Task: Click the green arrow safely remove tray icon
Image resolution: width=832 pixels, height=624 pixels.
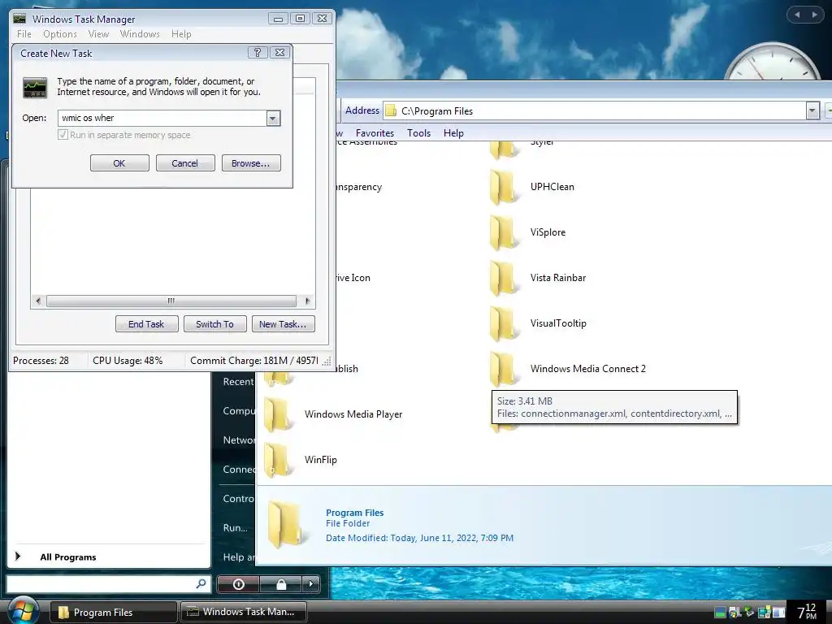Action: click(x=749, y=613)
